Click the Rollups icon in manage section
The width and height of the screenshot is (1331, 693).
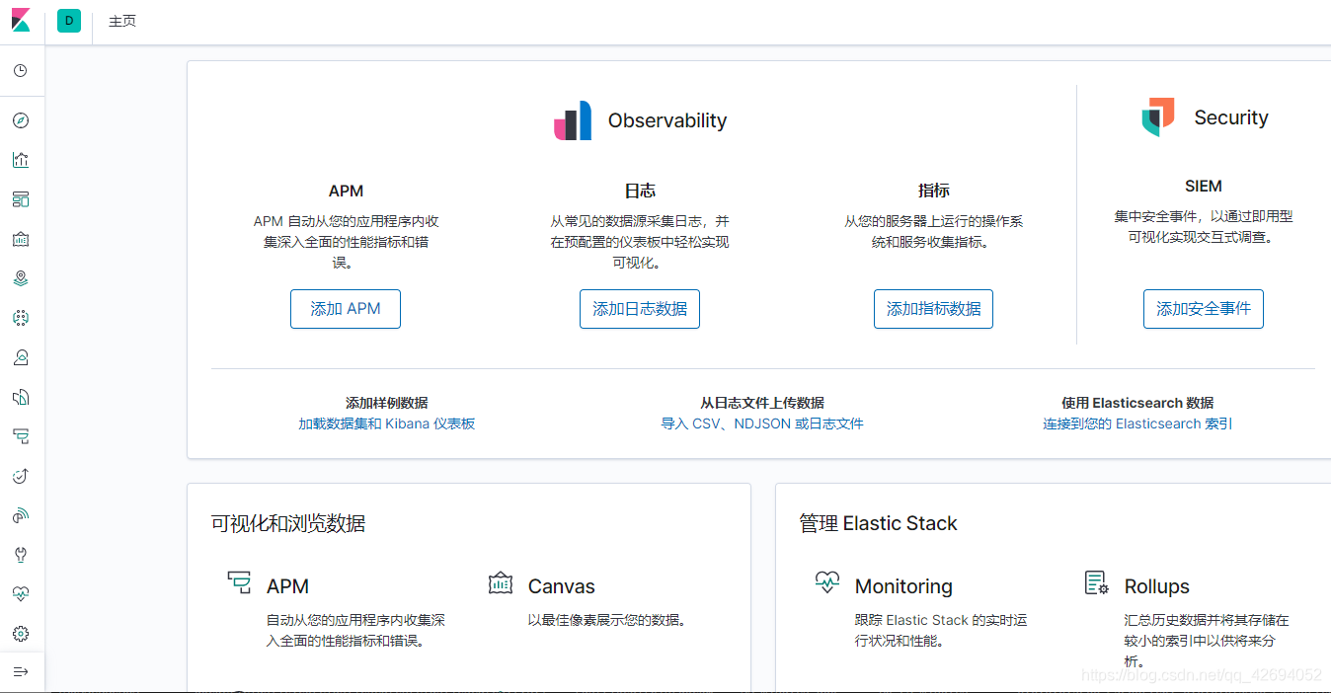(1096, 582)
